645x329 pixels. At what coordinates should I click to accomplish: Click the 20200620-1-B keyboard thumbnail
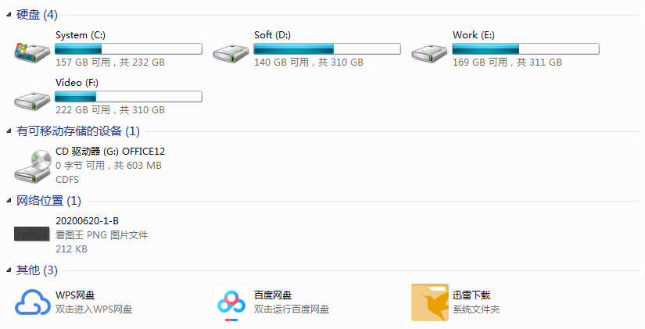[x=32, y=234]
